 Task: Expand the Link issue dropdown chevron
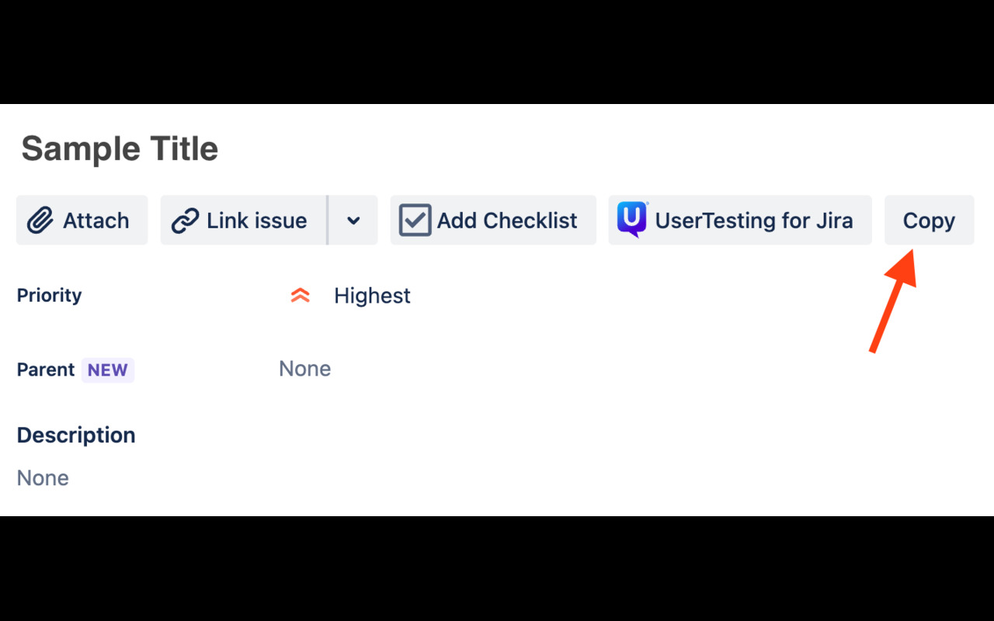(x=353, y=220)
